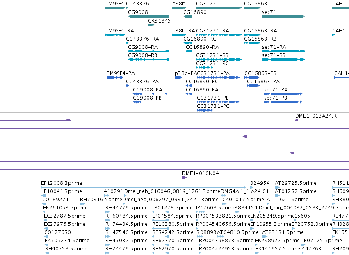The width and height of the screenshot is (349, 255).
Task: Open the CG31731 gene span
Action: (x=219, y=8)
